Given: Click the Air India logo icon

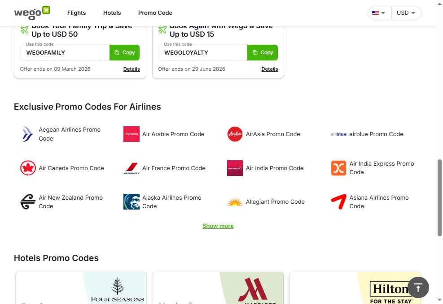Looking at the screenshot, I should tap(235, 168).
